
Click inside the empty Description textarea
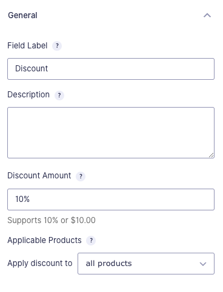111,132
